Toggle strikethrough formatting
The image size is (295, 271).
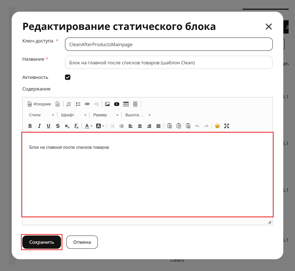pos(58,126)
